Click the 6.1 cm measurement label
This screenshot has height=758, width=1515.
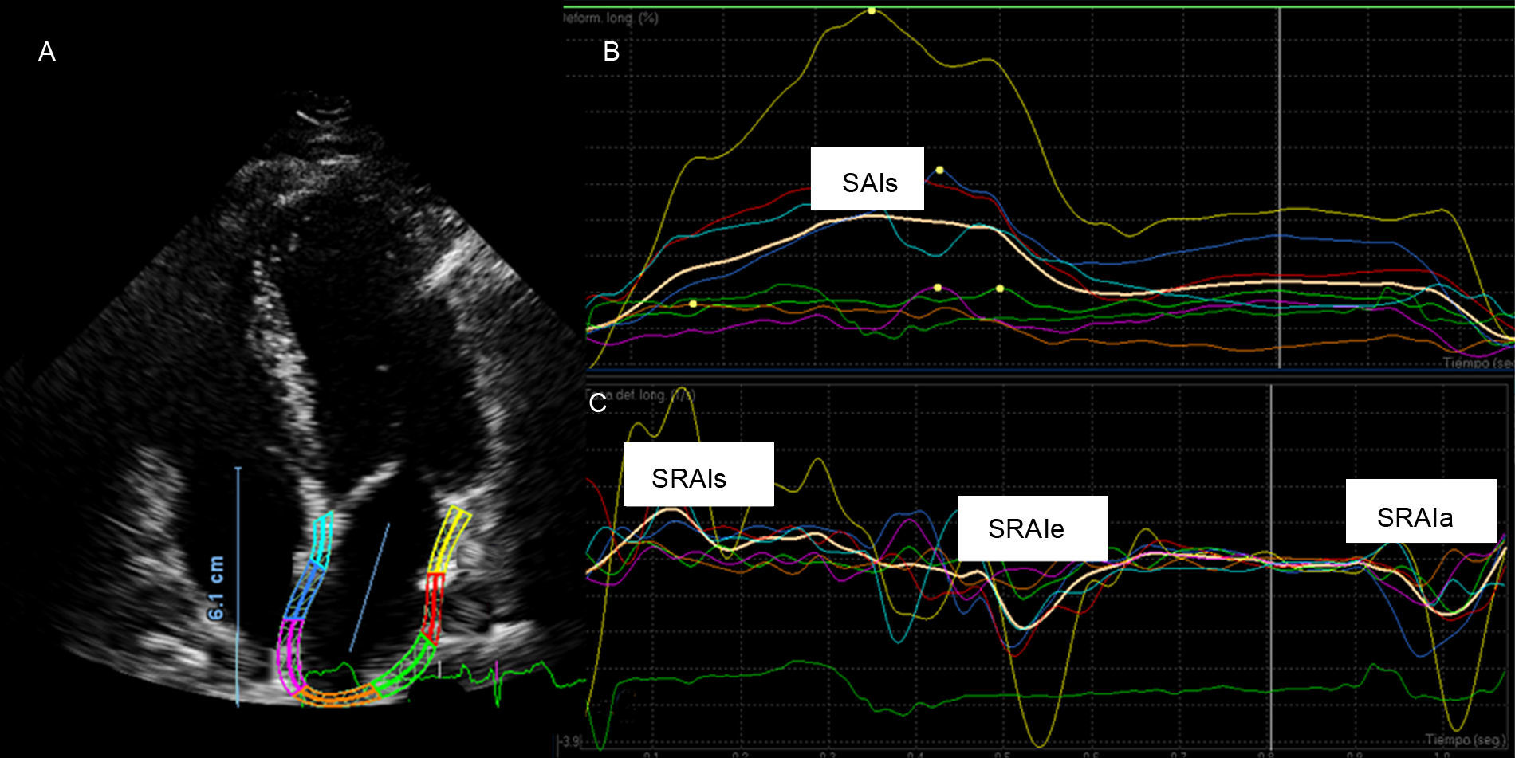pyautogui.click(x=216, y=588)
